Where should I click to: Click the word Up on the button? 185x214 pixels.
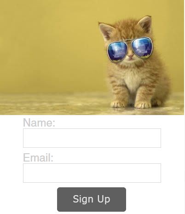point(104,199)
